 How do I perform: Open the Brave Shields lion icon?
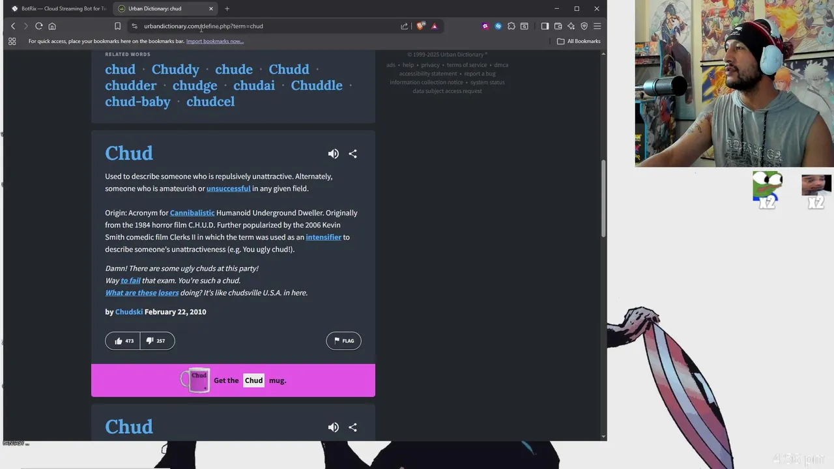click(x=421, y=26)
